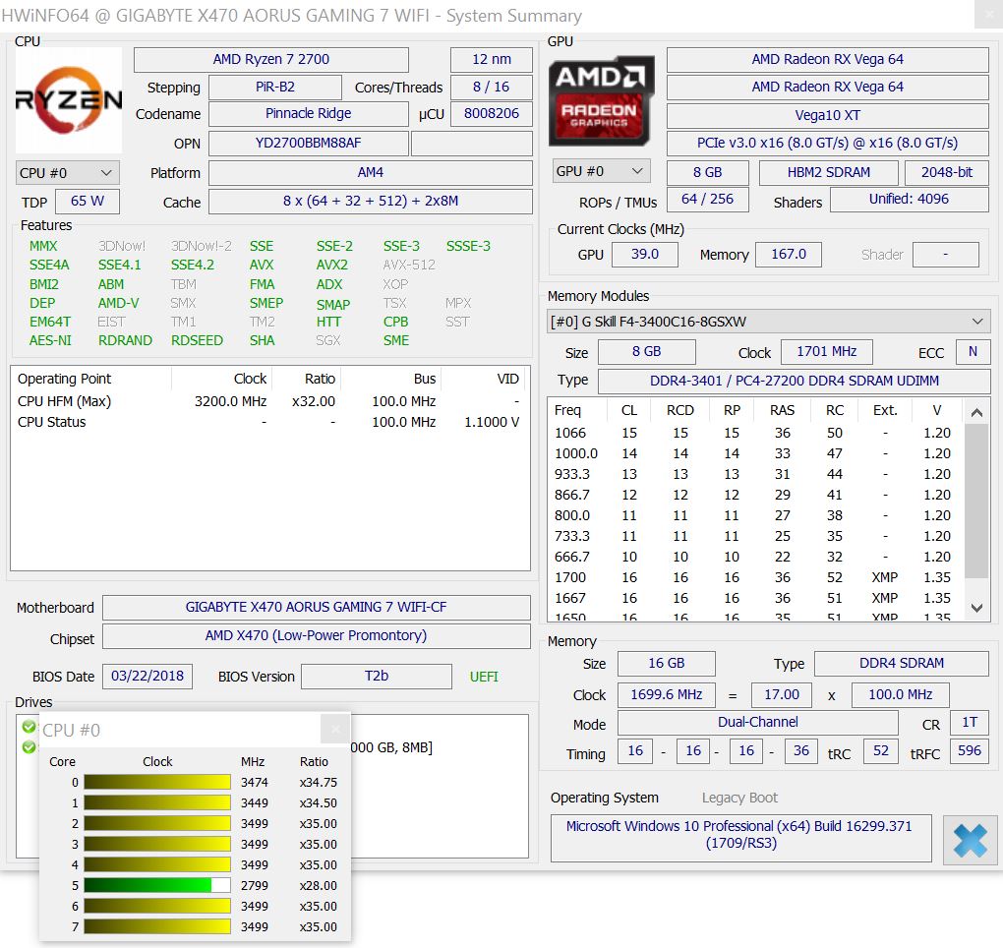The width and height of the screenshot is (1003, 948).
Task: Click the AES-NI feature label
Action: tap(50, 340)
